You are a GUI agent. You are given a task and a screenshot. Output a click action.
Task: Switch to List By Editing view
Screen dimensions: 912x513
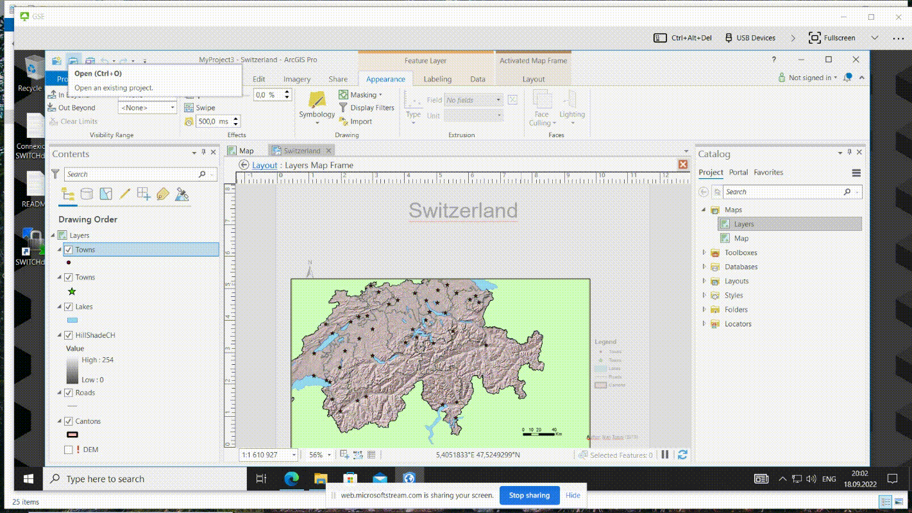tap(125, 194)
